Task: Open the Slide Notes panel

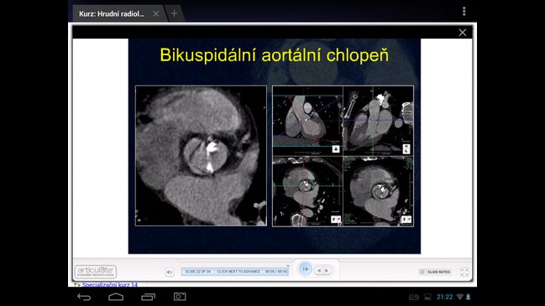Action: tap(435, 272)
